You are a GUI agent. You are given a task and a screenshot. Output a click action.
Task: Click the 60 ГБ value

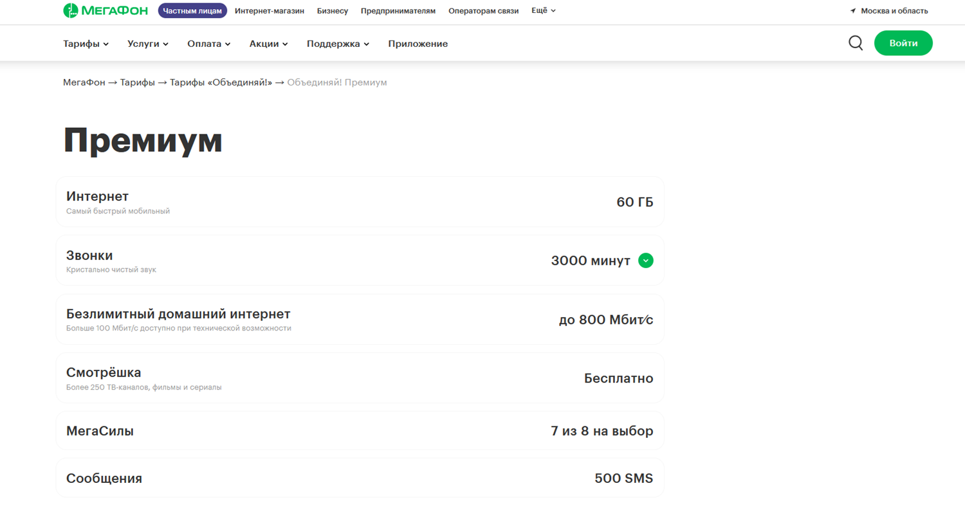point(635,202)
